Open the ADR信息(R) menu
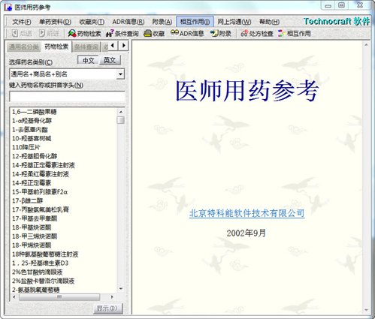 tap(129, 22)
